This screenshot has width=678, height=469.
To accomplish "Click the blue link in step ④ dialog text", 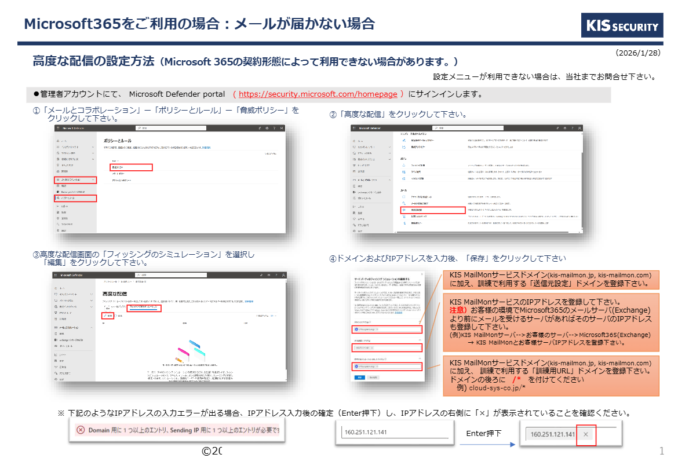I will [398, 313].
